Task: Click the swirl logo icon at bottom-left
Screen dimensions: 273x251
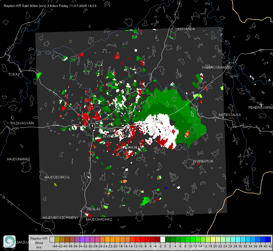Action: pos(9,242)
